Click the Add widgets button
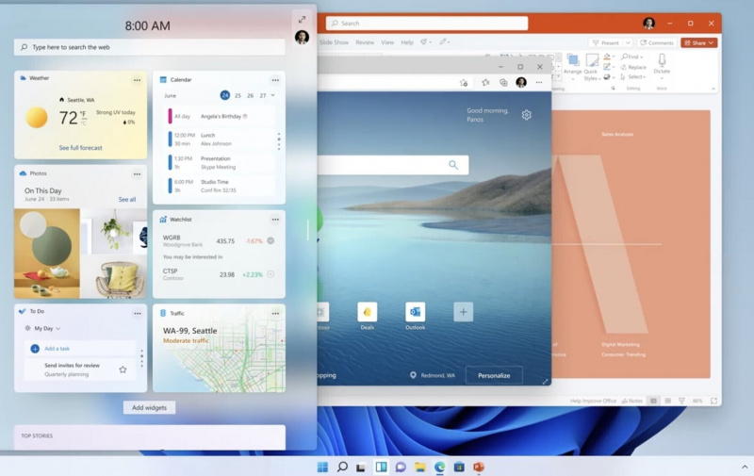The width and height of the screenshot is (754, 476). tap(148, 407)
